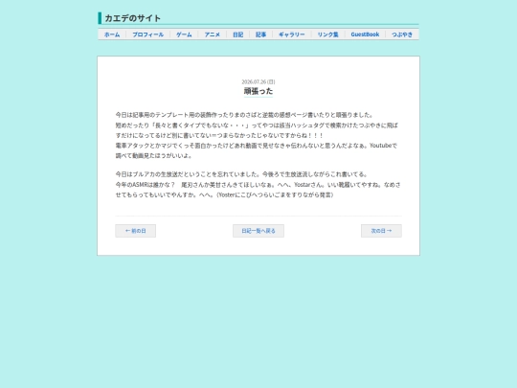Go to the next day with 次の日 →
517x388 pixels.
tap(381, 231)
